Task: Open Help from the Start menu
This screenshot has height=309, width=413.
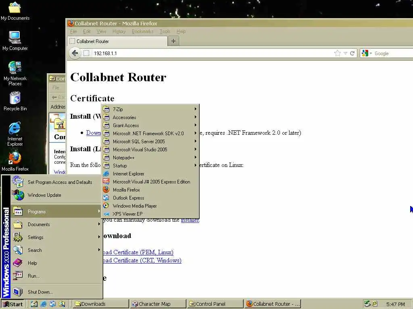Action: point(56,263)
